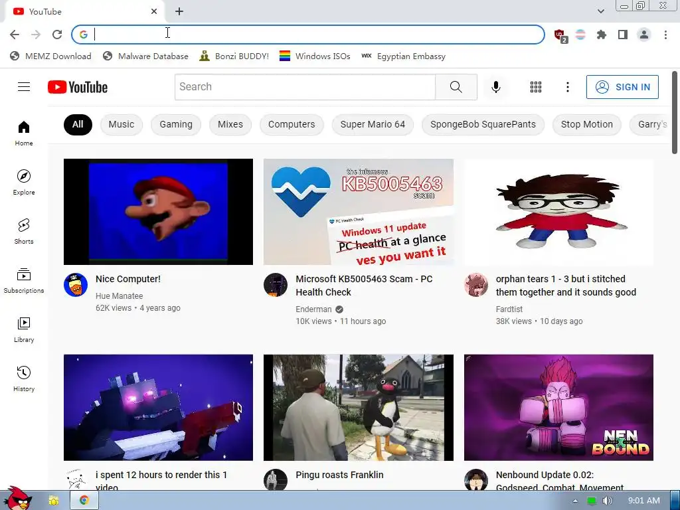Open the Chrome profile avatar
Viewport: 680px width, 510px height.
coord(644,35)
